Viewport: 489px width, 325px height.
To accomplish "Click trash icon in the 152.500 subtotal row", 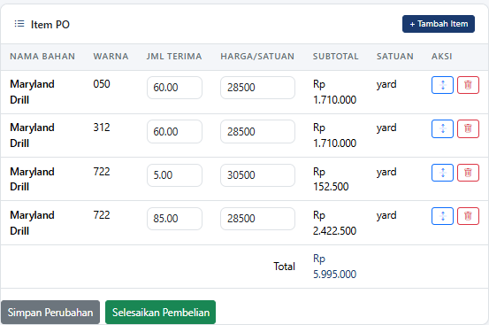I will point(468,173).
